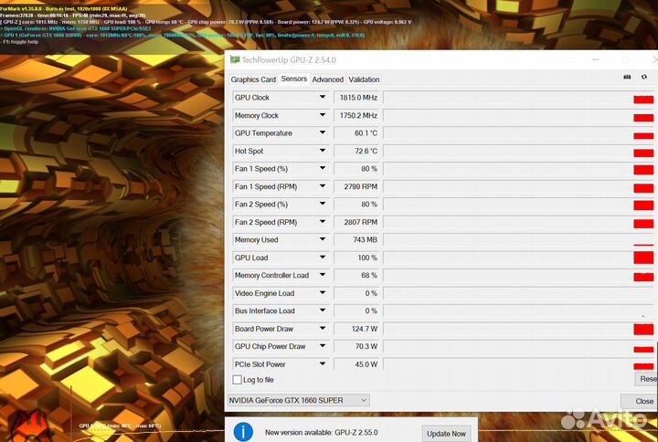Click the blue info icon in update notice
658x442 pixels.
[x=243, y=432]
